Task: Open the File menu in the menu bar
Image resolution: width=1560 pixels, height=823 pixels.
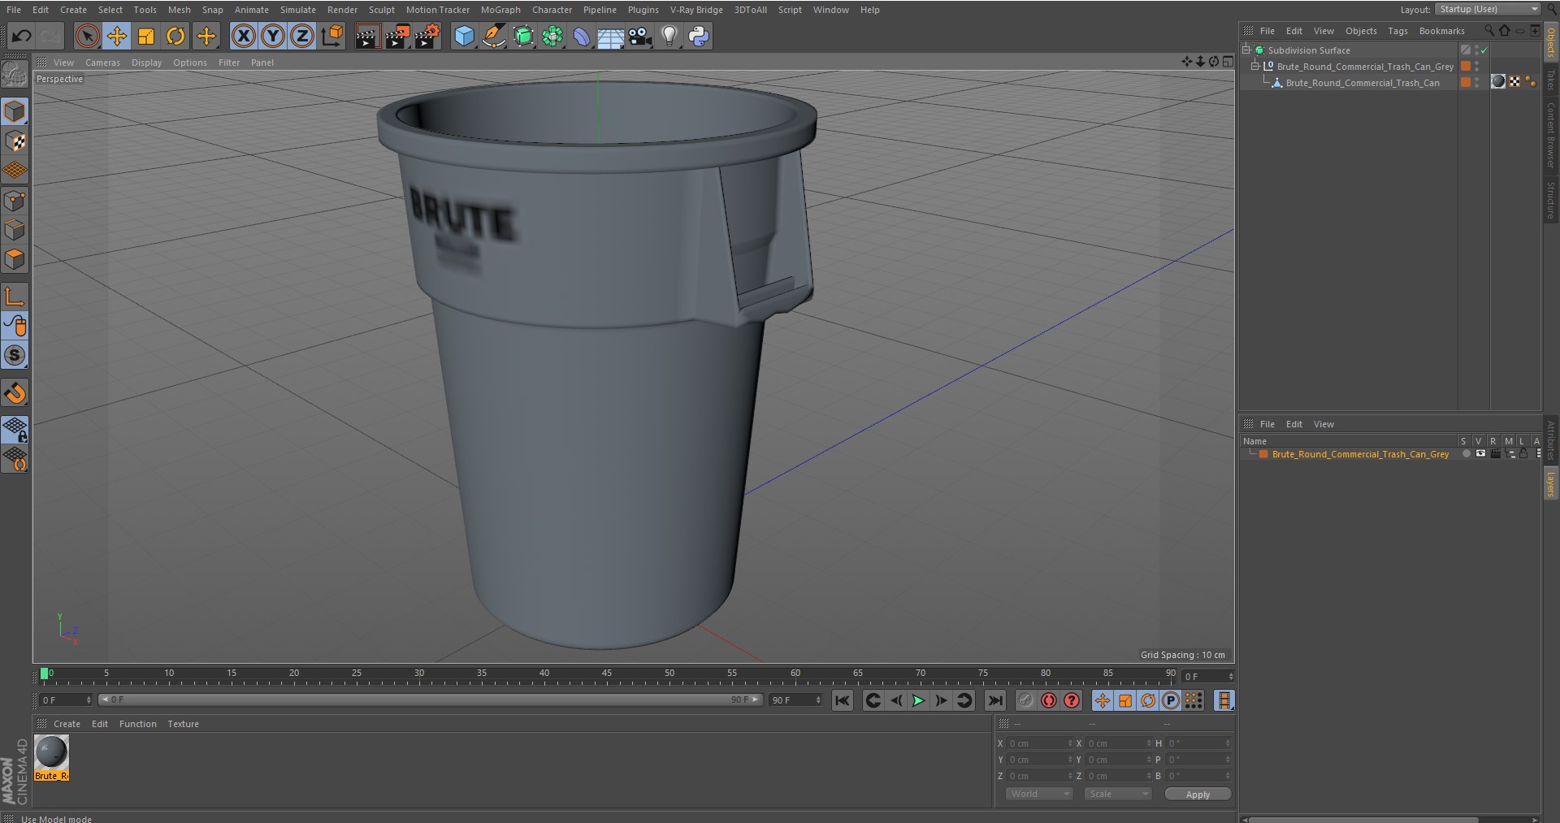Action: click(x=14, y=10)
